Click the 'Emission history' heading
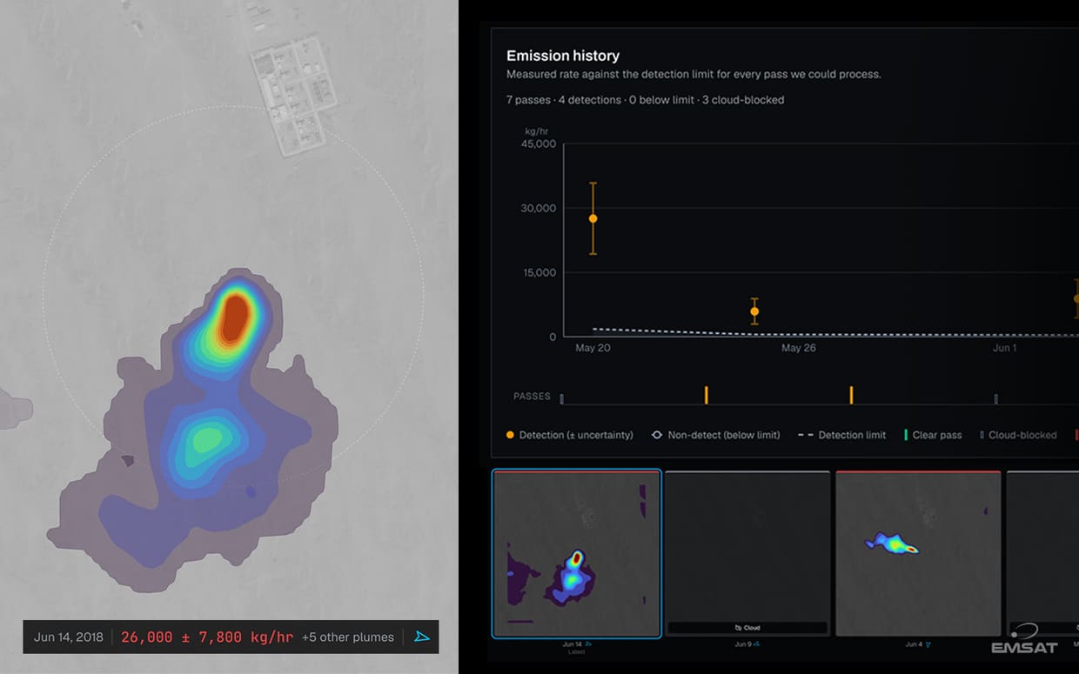1079x674 pixels. click(x=563, y=56)
